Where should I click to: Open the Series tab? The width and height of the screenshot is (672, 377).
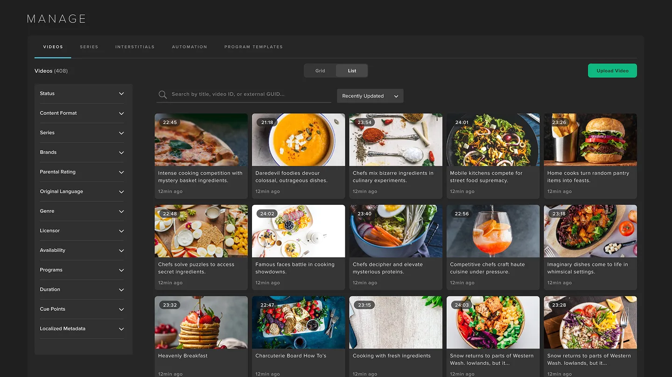[x=89, y=47]
